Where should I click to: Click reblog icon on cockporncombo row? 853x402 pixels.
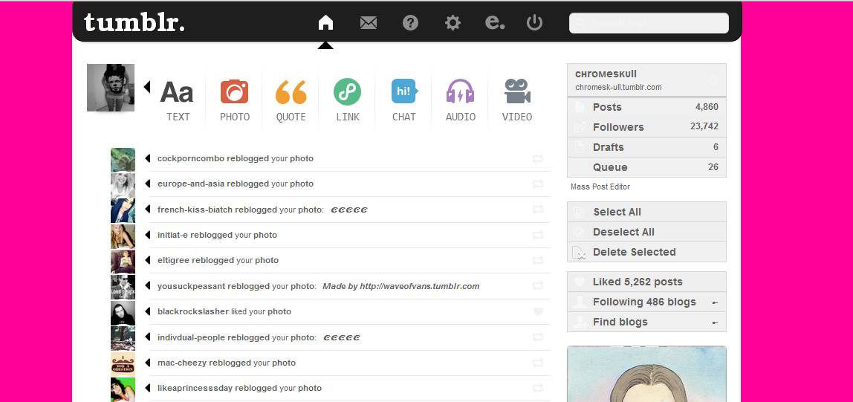coord(538,159)
